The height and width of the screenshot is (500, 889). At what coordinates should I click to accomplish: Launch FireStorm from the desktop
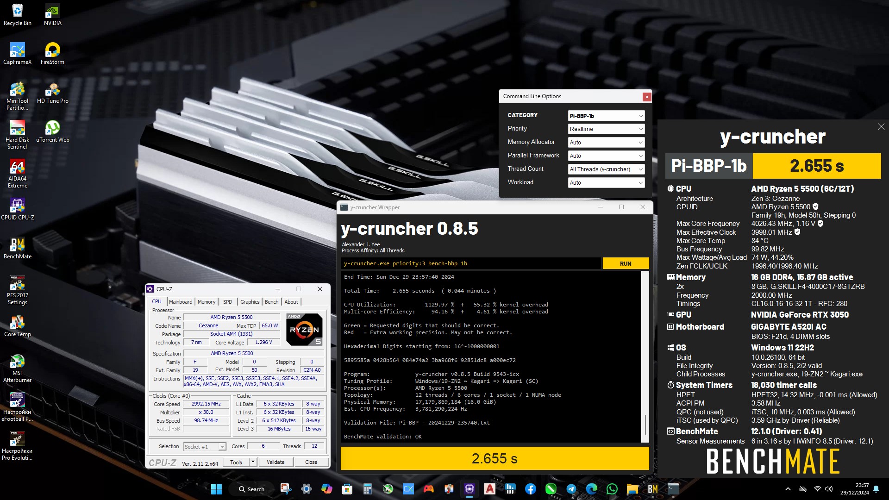(52, 54)
